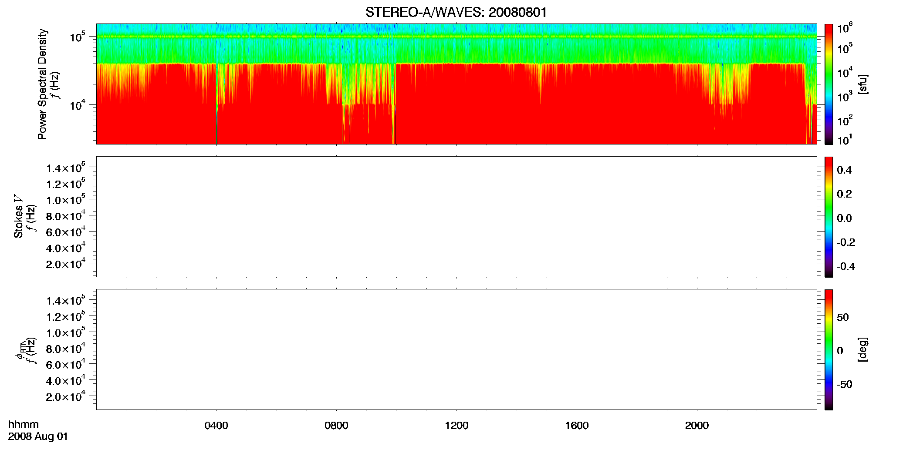Click the Stokes V axis label
This screenshot has width=913, height=470.
click(x=18, y=216)
